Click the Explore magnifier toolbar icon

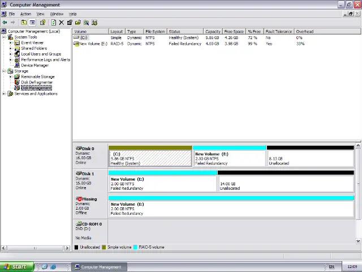pyautogui.click(x=86, y=23)
